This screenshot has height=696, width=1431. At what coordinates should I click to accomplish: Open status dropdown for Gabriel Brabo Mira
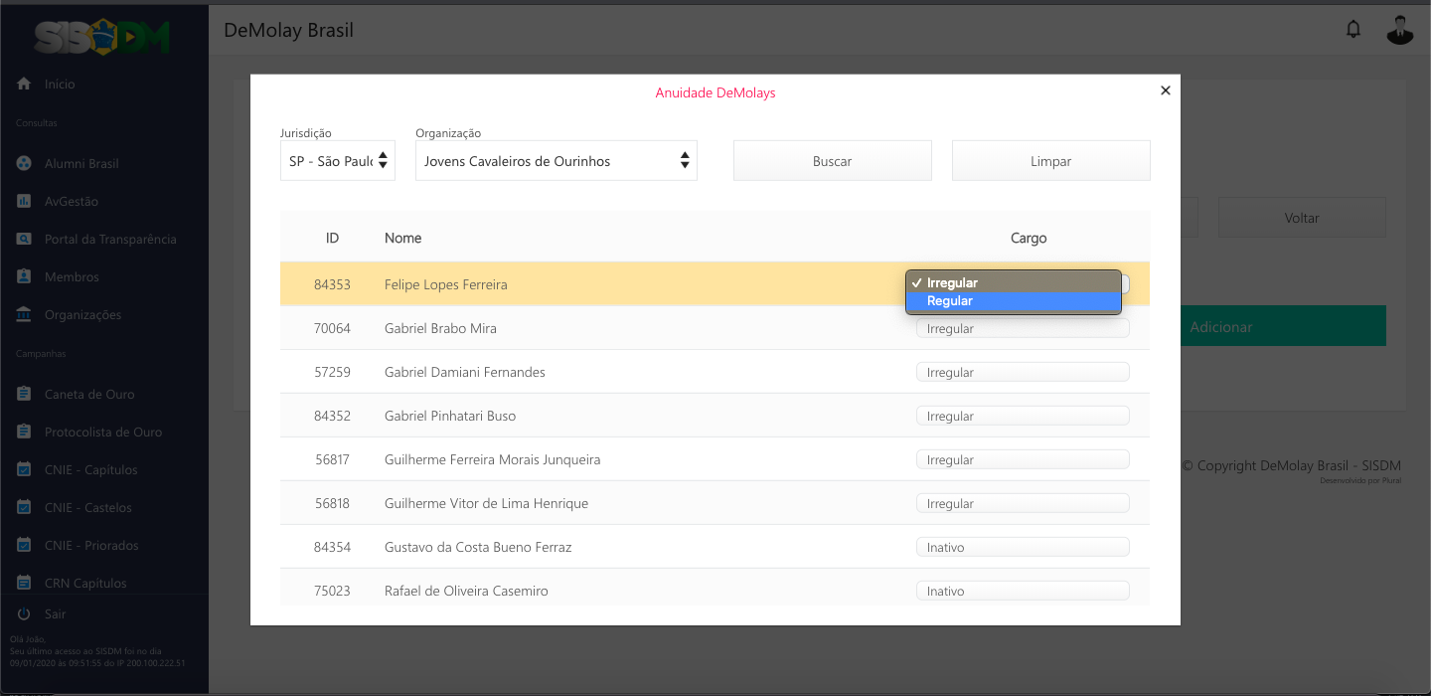tap(1023, 328)
